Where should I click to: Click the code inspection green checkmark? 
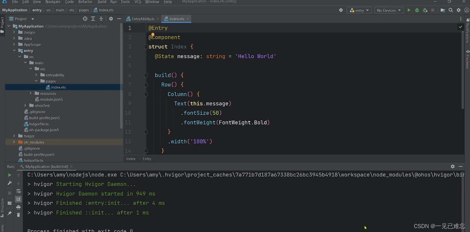[460, 27]
